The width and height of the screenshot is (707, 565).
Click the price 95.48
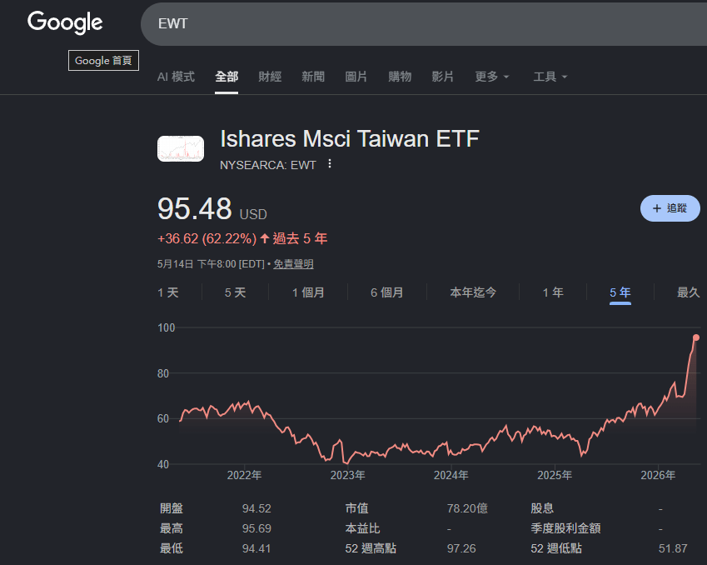tap(194, 208)
